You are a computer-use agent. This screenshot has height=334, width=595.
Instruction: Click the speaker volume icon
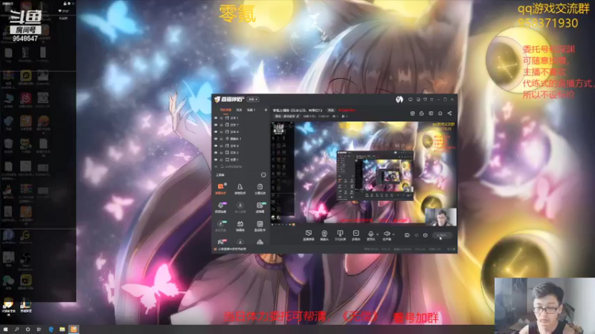(x=387, y=235)
